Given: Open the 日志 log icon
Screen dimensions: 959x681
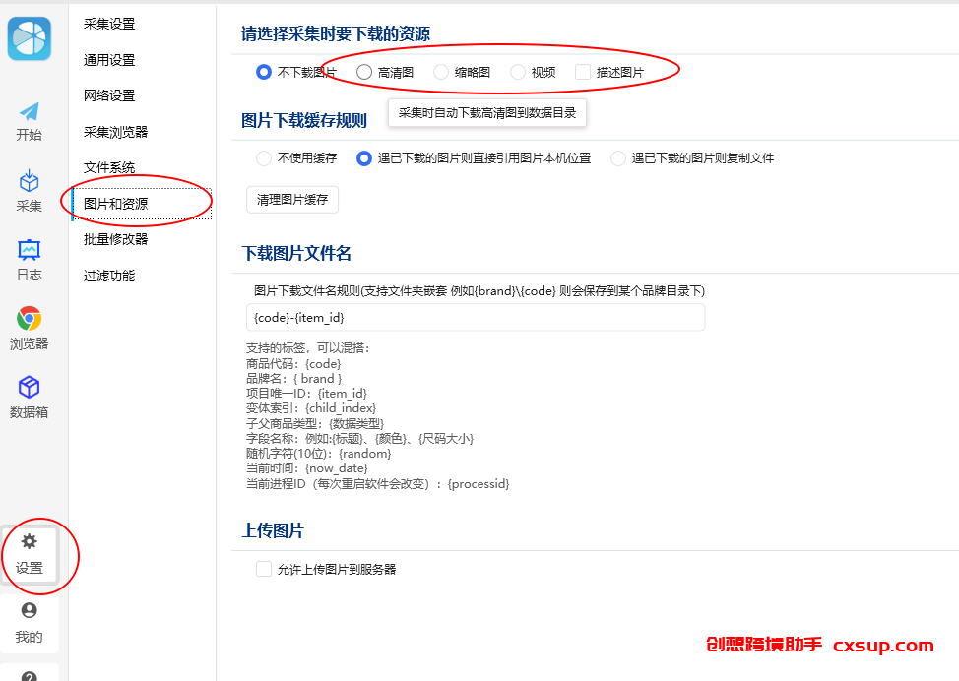Looking at the screenshot, I should coord(29,249).
